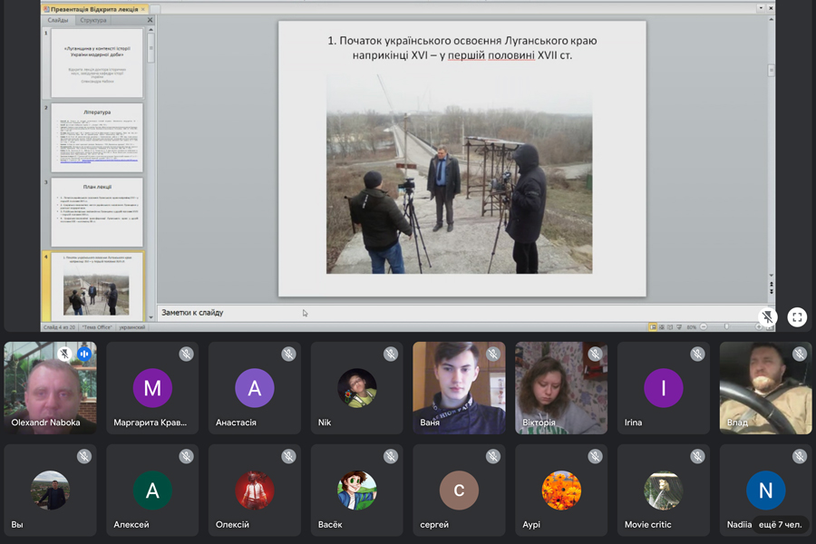816x544 pixels.
Task: Open reading view icon in status bar
Action: [668, 326]
